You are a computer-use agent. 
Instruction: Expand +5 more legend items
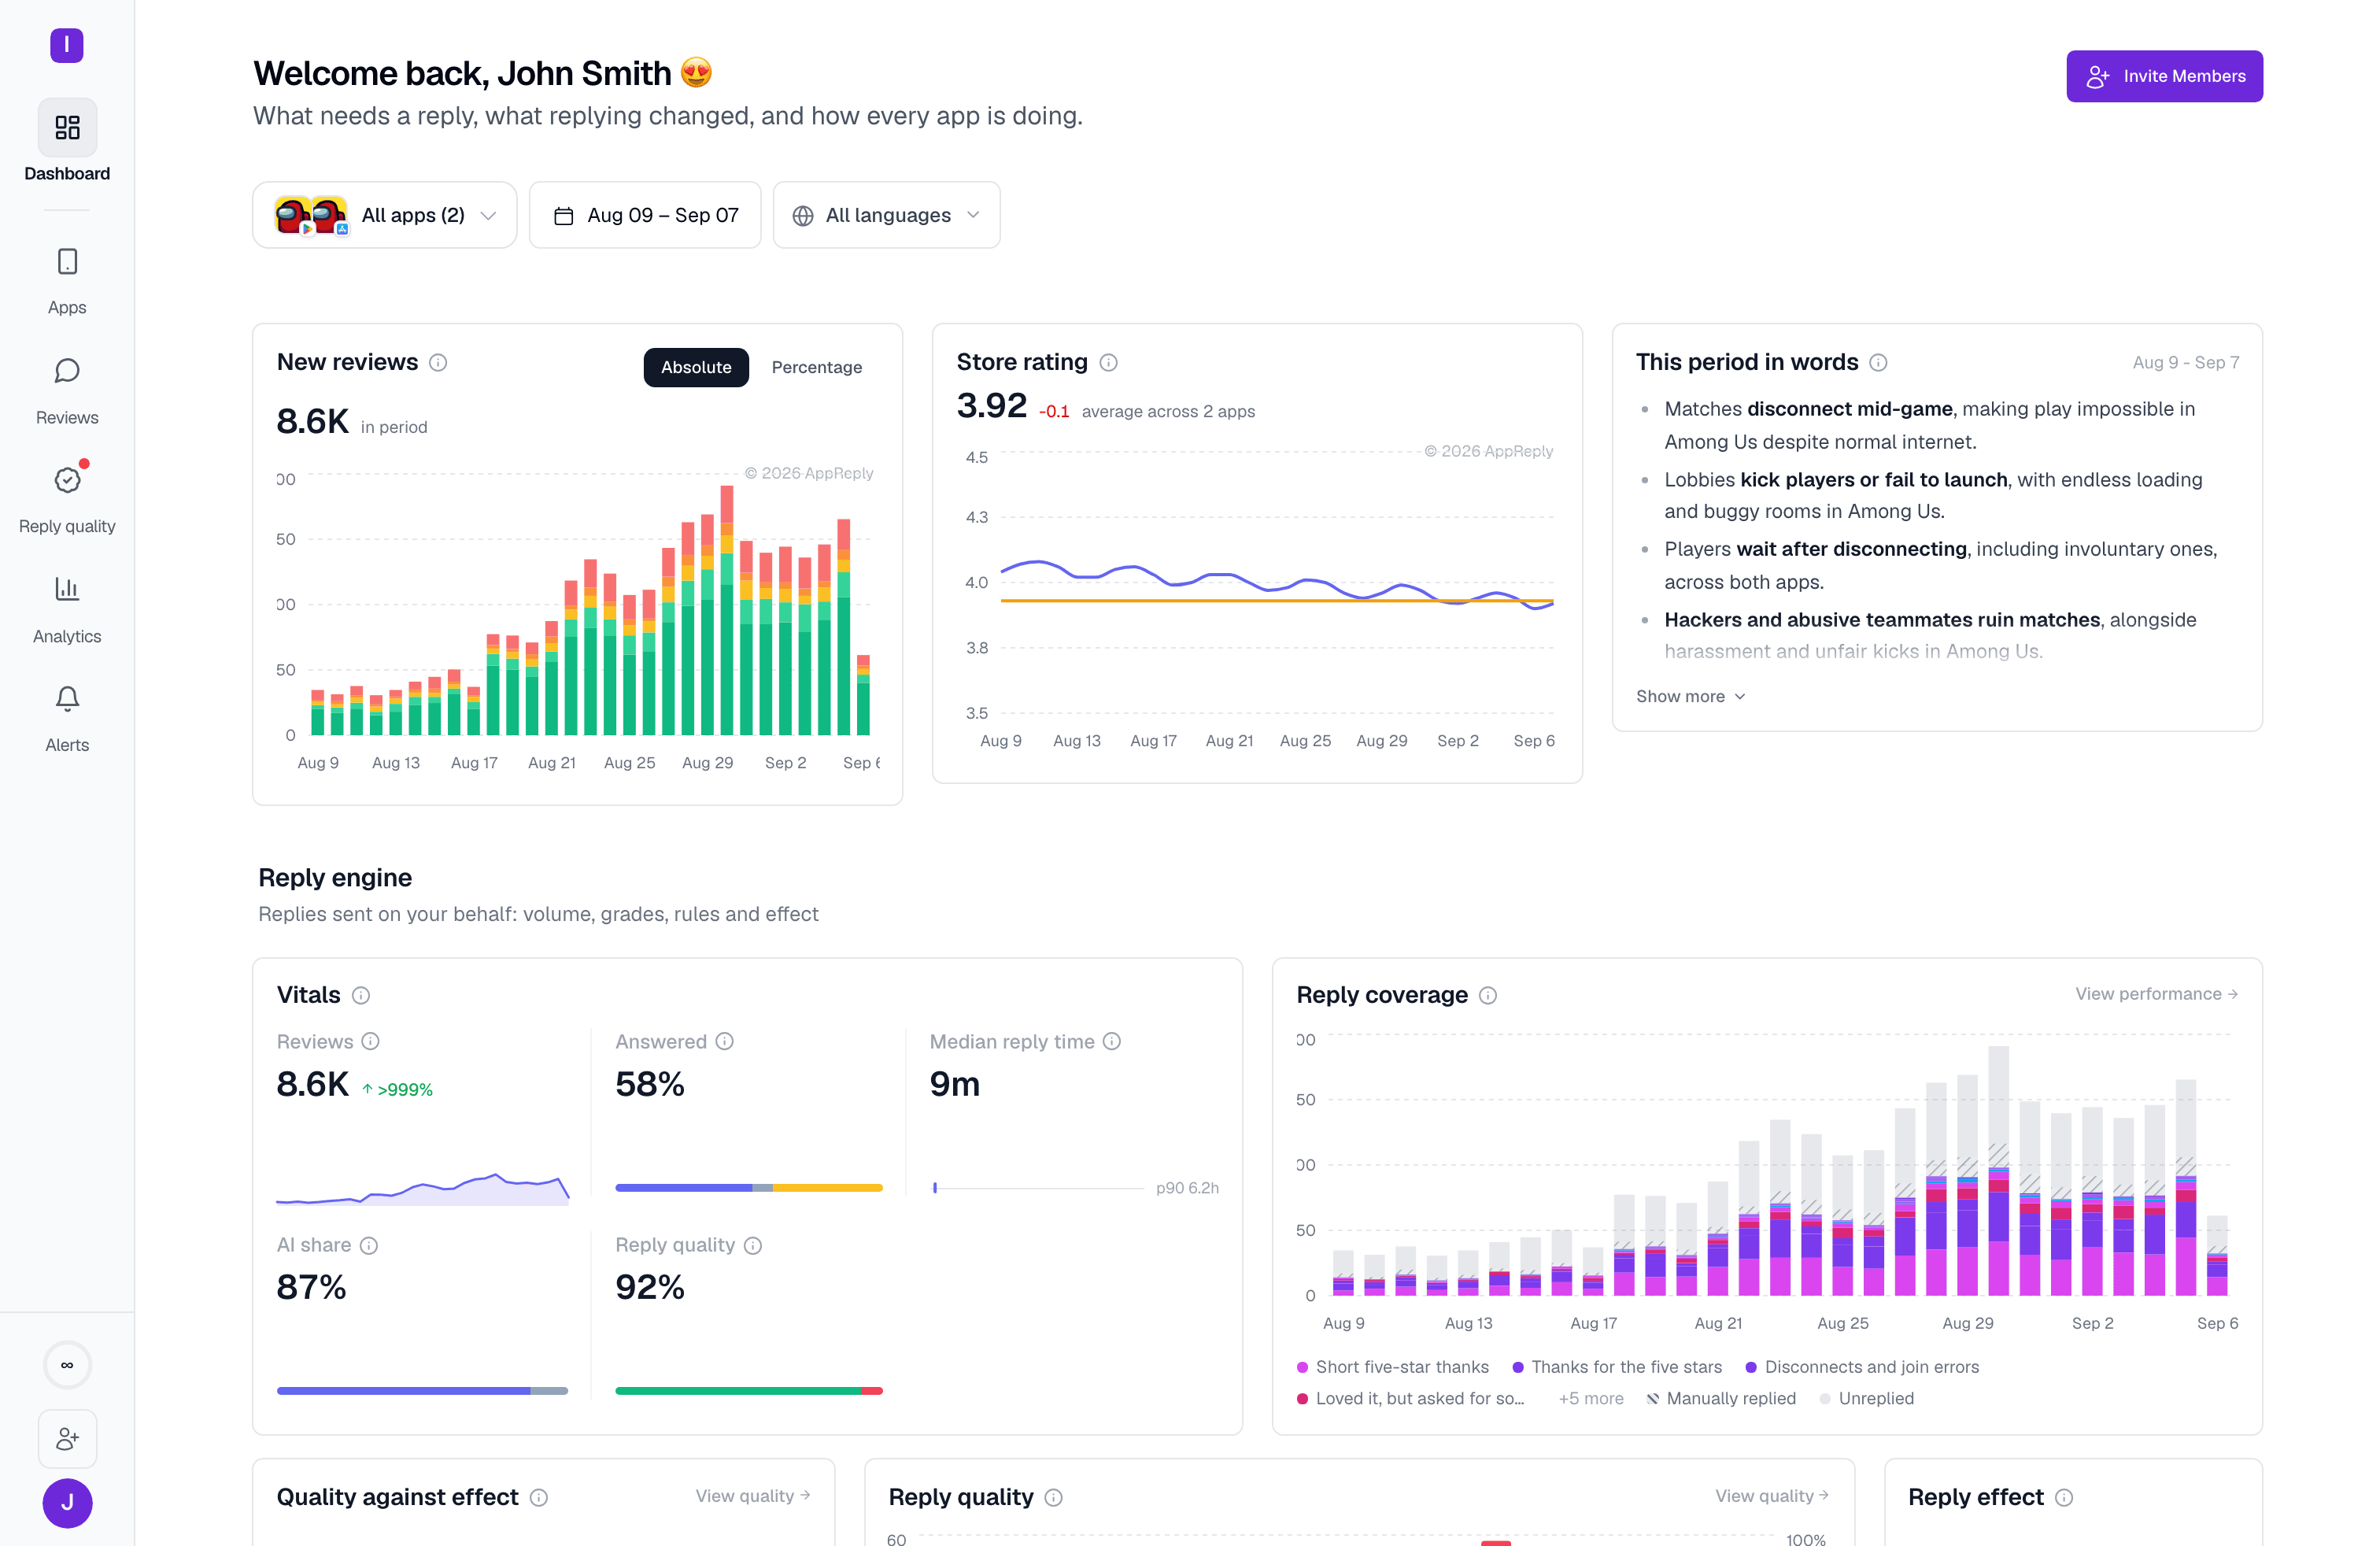click(x=1591, y=1399)
